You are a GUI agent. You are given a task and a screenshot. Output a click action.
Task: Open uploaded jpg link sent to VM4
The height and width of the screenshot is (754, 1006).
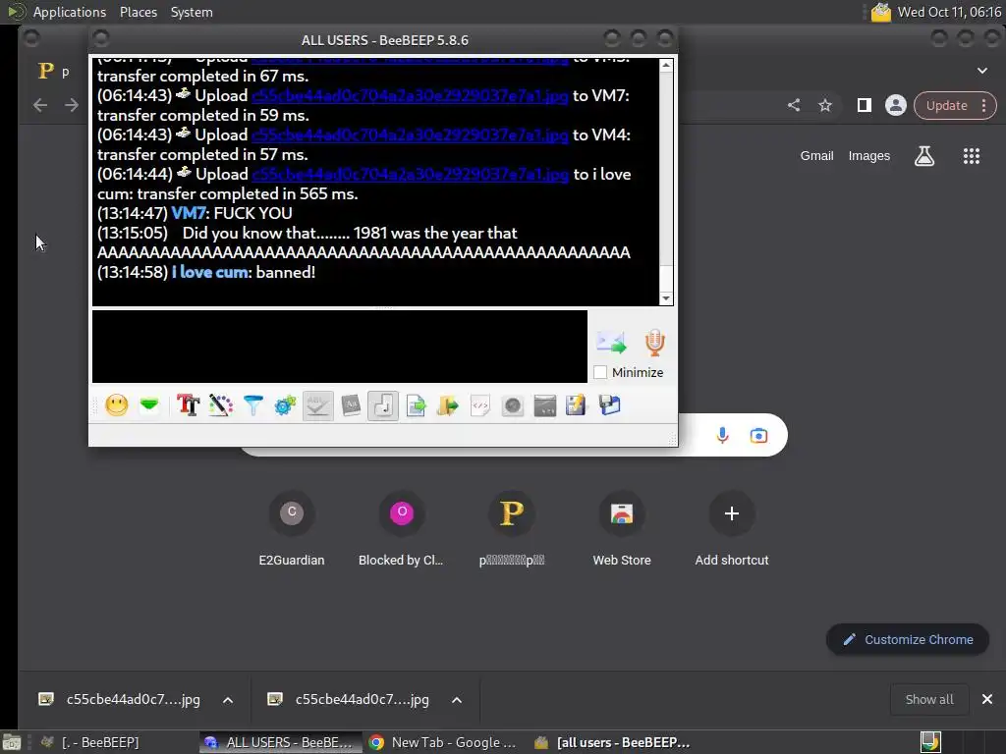pos(410,135)
